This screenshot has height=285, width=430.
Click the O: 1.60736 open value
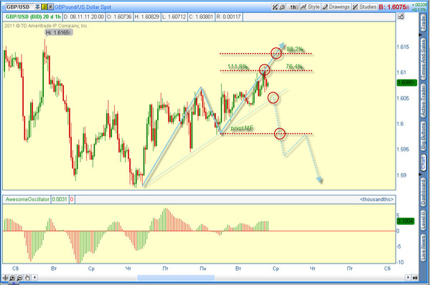point(119,16)
